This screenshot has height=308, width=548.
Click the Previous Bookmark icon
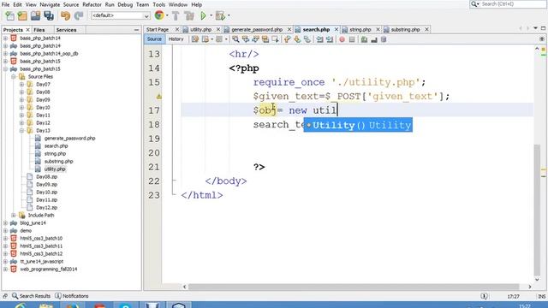[288, 39]
